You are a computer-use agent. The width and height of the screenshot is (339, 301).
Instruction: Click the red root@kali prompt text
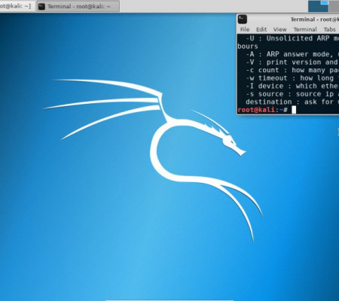pyautogui.click(x=256, y=110)
